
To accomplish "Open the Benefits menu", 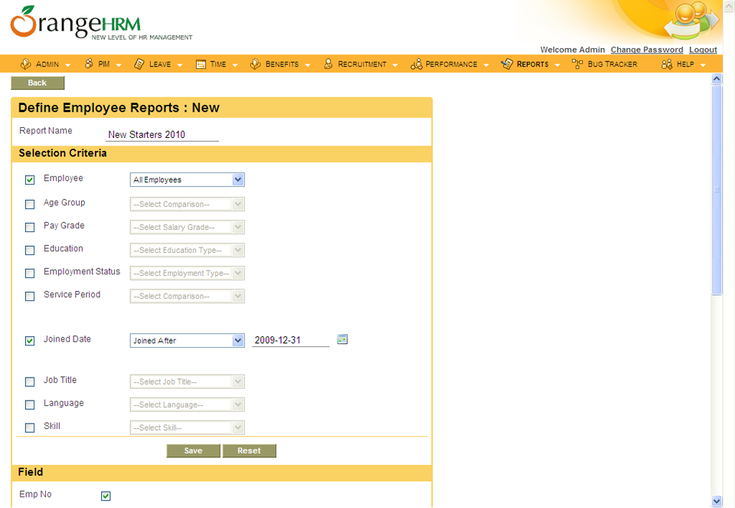I will coord(282,64).
